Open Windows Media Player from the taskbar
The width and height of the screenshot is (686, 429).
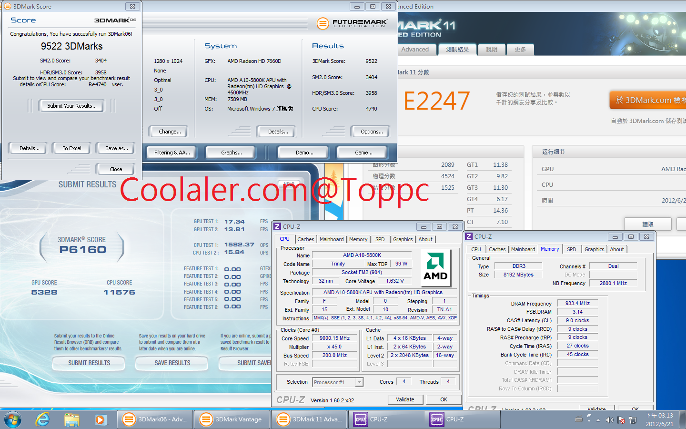click(100, 419)
